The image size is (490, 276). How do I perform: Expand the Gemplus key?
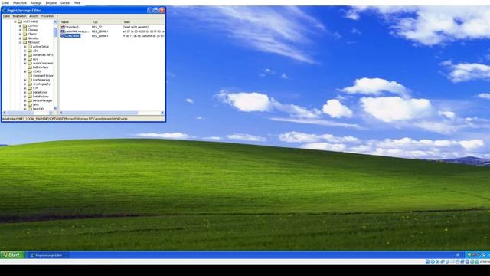click(x=20, y=38)
